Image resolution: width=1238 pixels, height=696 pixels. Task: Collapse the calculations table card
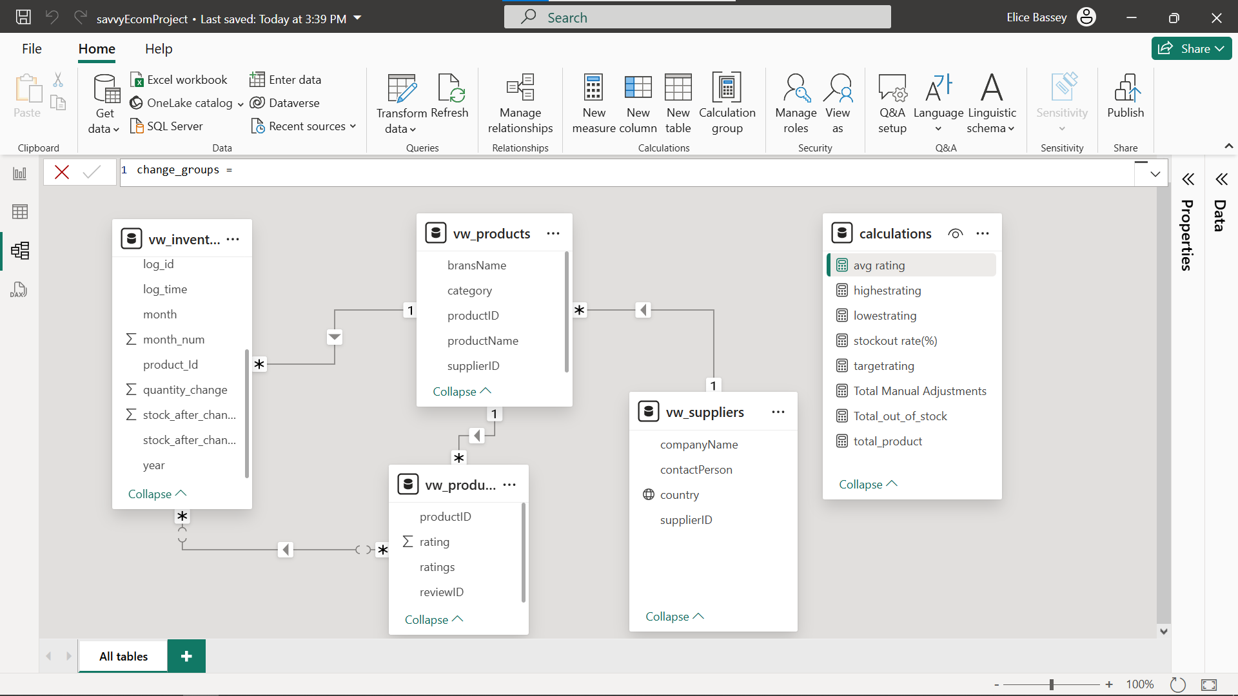(x=868, y=484)
